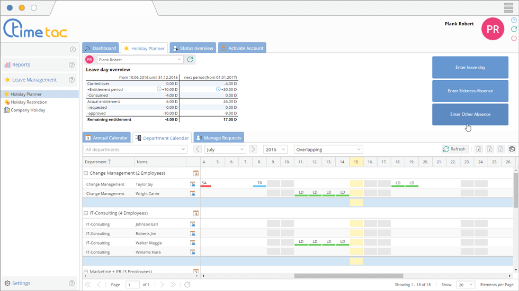The image size is (519, 291).
Task: Click the horizontal calendar scrollbar
Action: [348, 276]
